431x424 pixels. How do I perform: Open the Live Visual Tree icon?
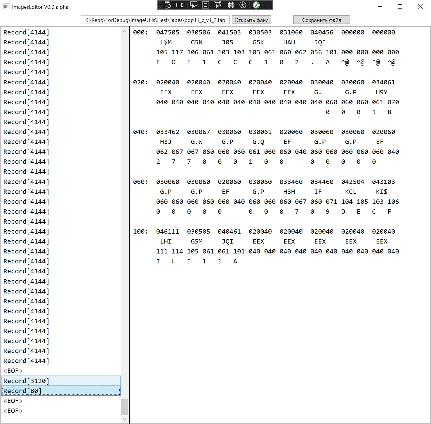point(168,5)
